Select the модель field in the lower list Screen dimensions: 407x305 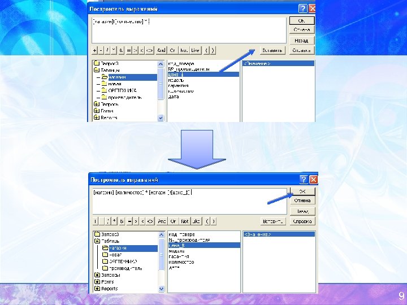pyautogui.click(x=177, y=251)
